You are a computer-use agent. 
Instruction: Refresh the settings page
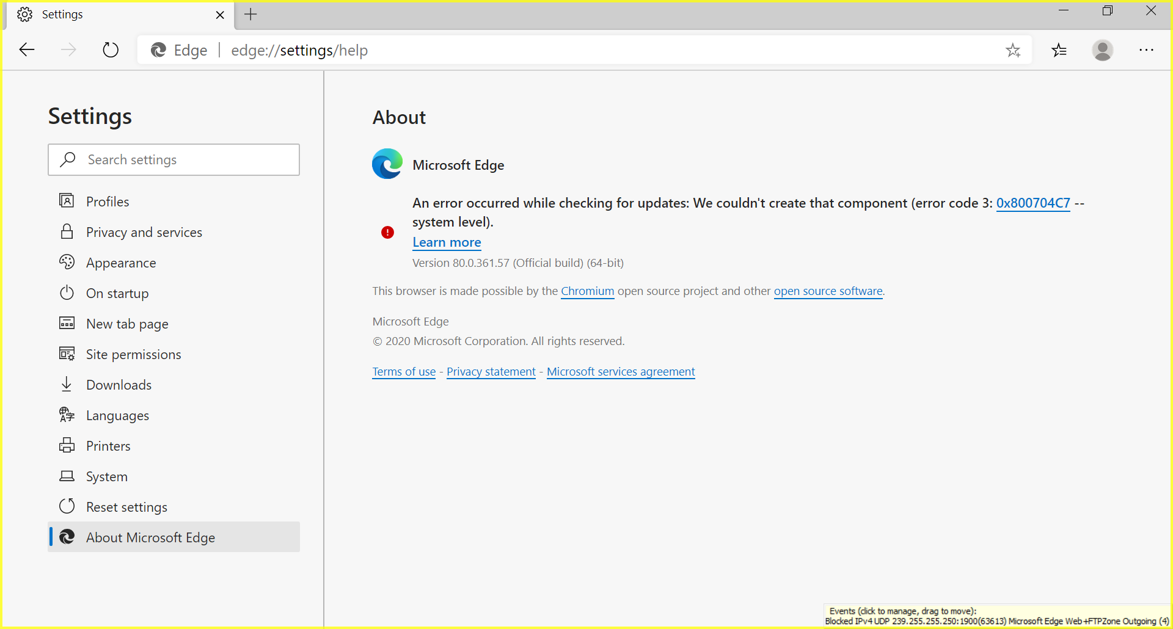111,50
